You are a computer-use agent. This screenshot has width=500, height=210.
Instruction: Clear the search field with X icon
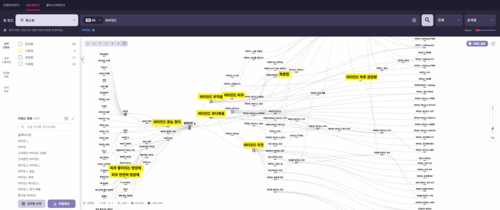point(414,20)
